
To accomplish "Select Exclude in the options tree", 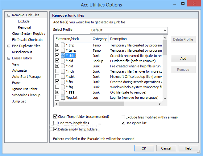I will [24, 21].
